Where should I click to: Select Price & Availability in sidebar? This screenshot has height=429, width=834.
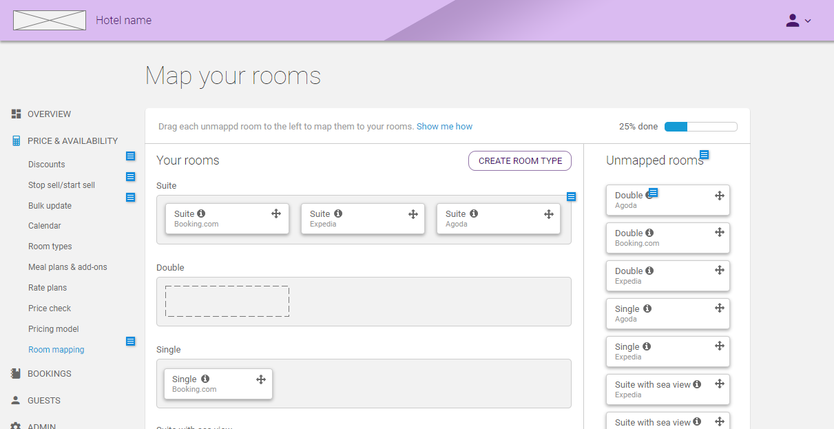72,141
